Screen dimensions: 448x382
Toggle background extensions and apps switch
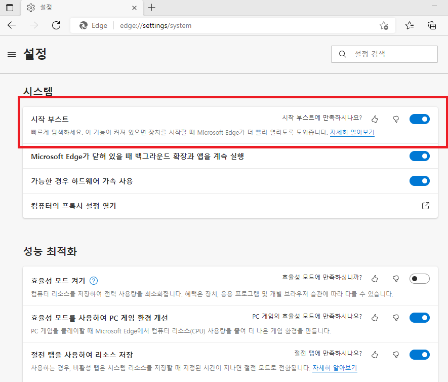[x=420, y=156]
